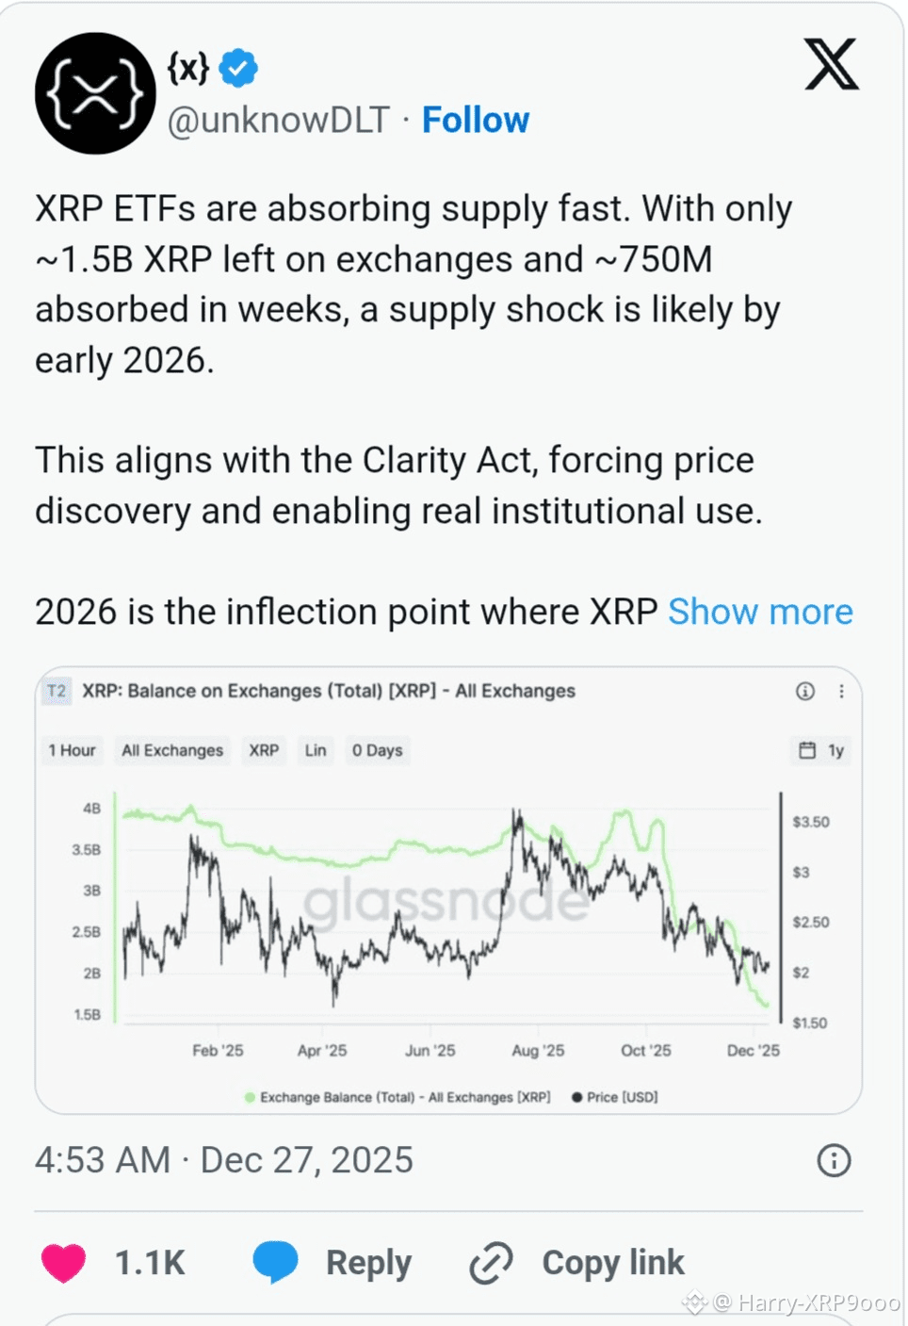This screenshot has height=1326, width=908.
Task: Open the chart info icon
Action: pyautogui.click(x=805, y=691)
